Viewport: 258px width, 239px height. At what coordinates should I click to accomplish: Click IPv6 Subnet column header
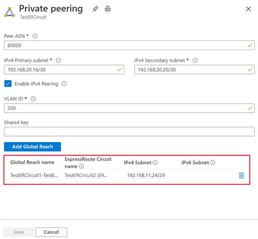pyautogui.click(x=195, y=162)
